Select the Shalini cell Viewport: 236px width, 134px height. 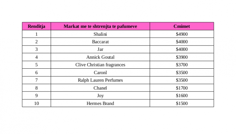click(100, 34)
